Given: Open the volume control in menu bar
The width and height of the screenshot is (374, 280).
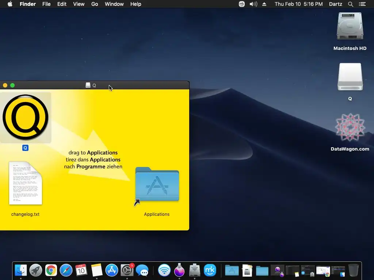Looking at the screenshot, I should point(253,4).
